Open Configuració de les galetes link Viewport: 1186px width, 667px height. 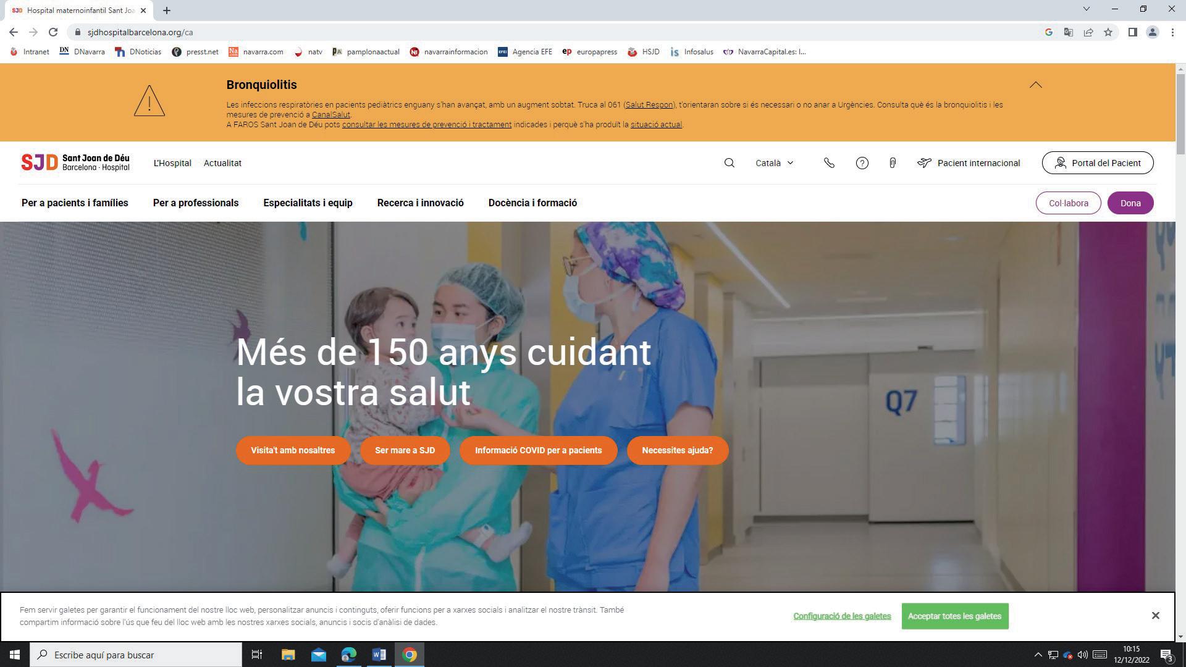pos(842,616)
